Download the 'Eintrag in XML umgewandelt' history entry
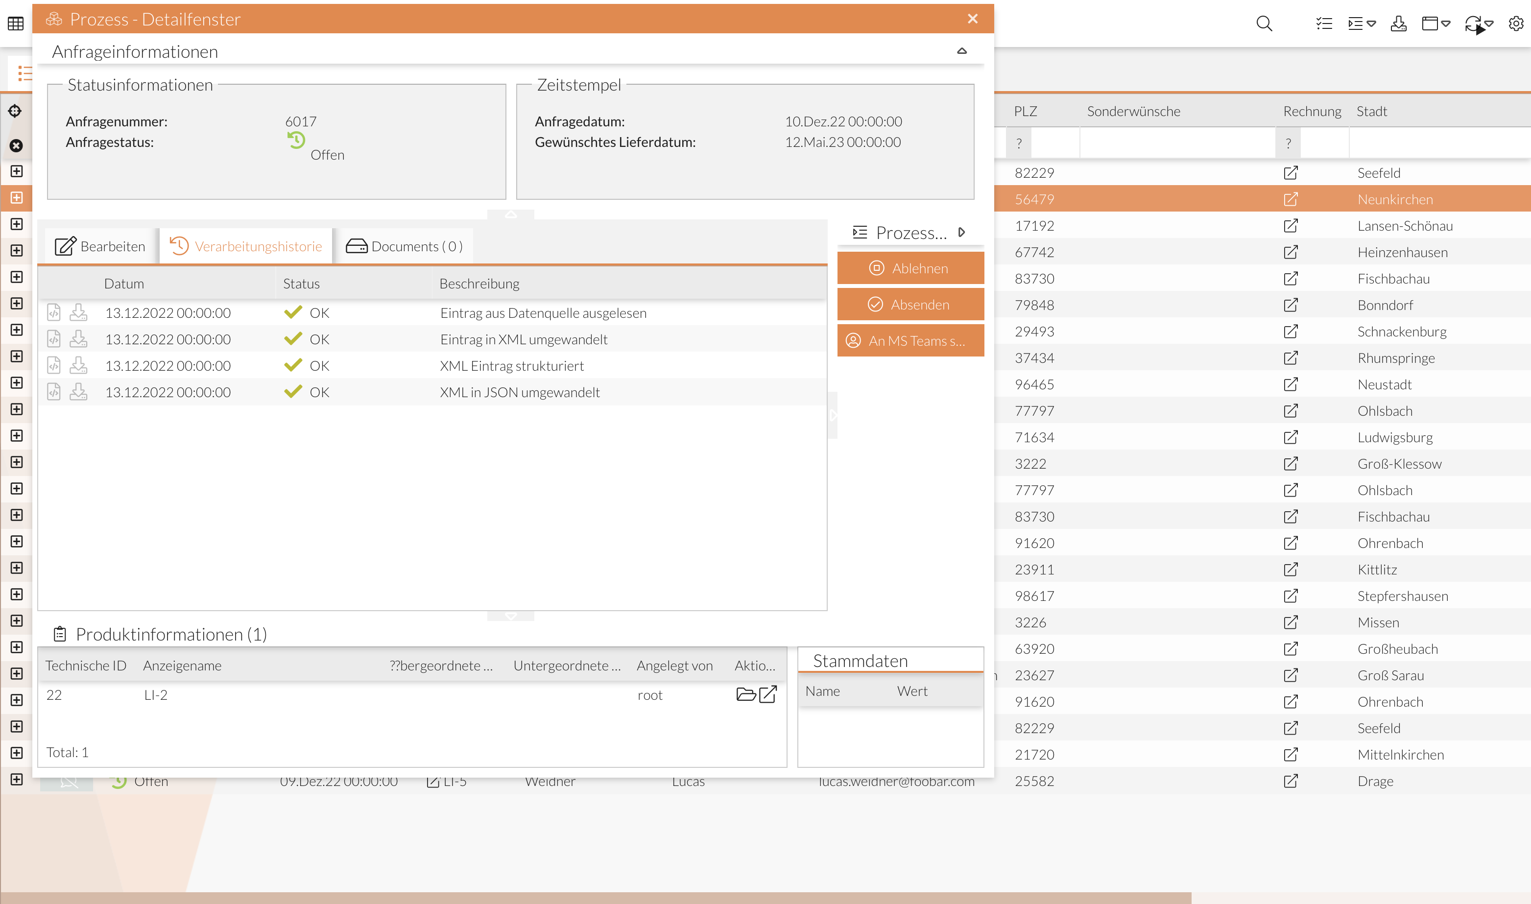This screenshot has width=1531, height=904. pos(78,339)
